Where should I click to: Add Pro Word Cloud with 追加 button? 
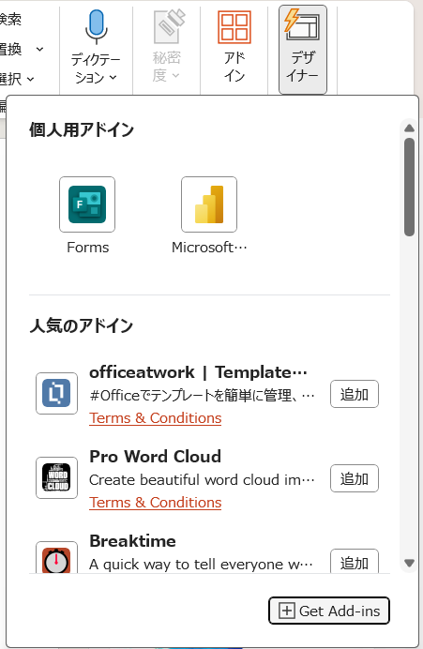click(355, 478)
